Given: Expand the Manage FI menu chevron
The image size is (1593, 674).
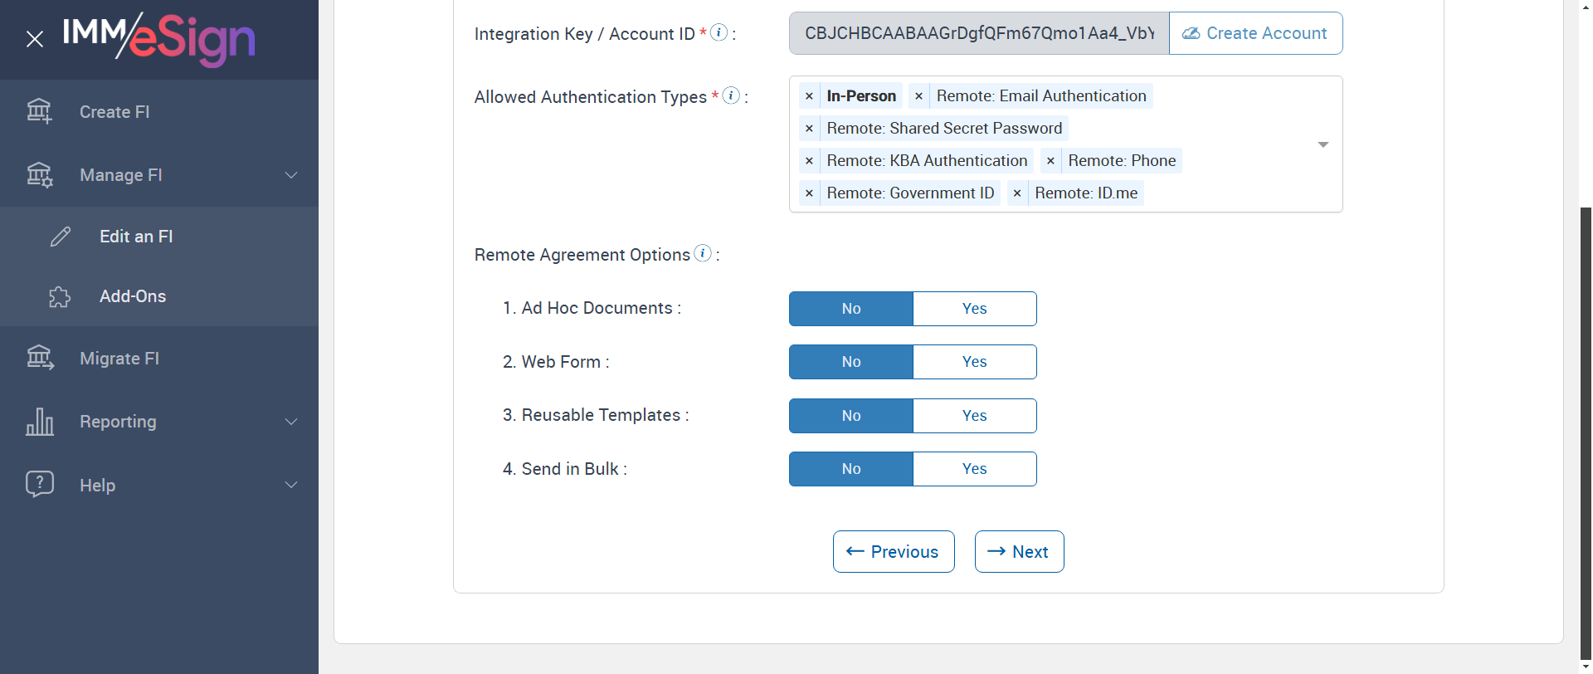Looking at the screenshot, I should 291,175.
